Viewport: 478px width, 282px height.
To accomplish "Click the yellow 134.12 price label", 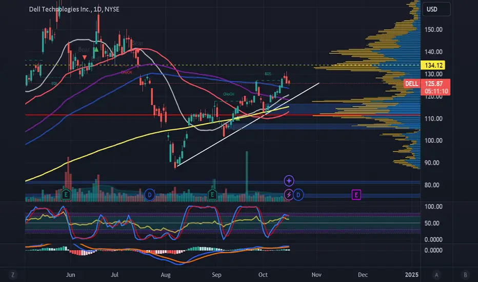I will [x=433, y=65].
